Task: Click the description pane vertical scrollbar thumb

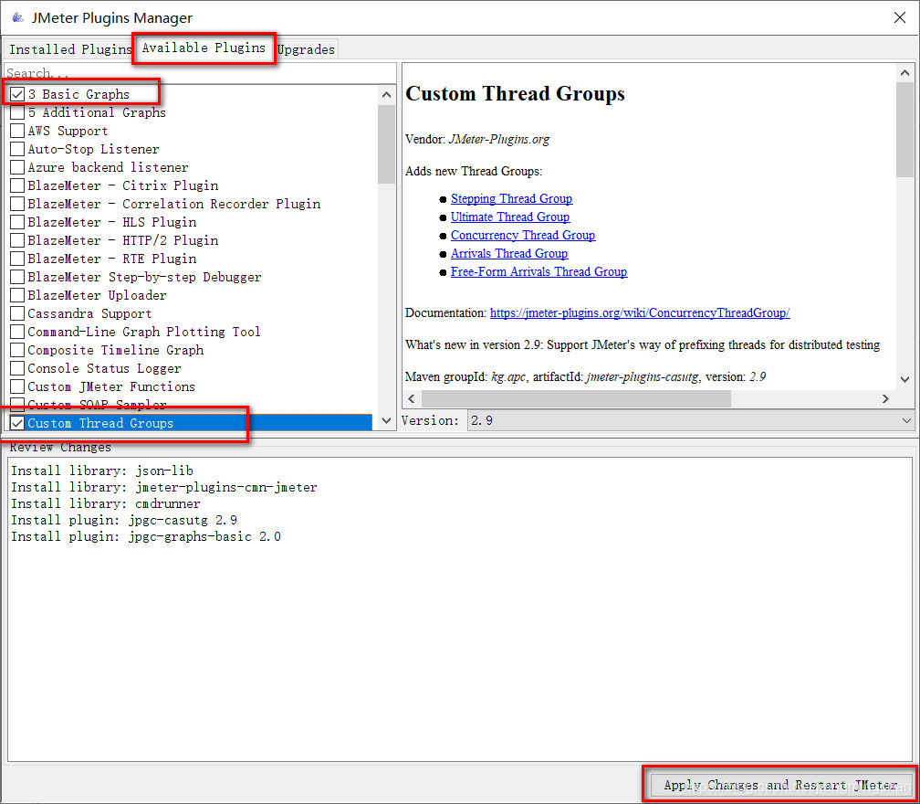Action: [904, 129]
